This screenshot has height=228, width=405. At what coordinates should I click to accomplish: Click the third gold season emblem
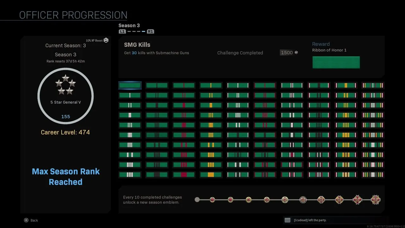(249, 200)
